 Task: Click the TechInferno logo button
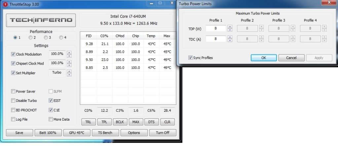tap(41, 20)
